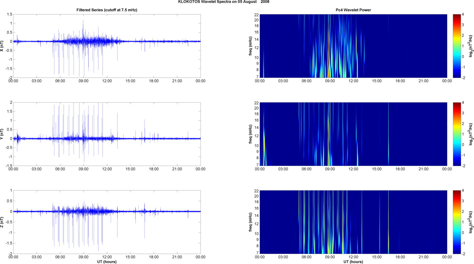Click the log2(nT²/Hz) label of bottom colorbar
This screenshot has width=474, height=264.
coord(471,222)
